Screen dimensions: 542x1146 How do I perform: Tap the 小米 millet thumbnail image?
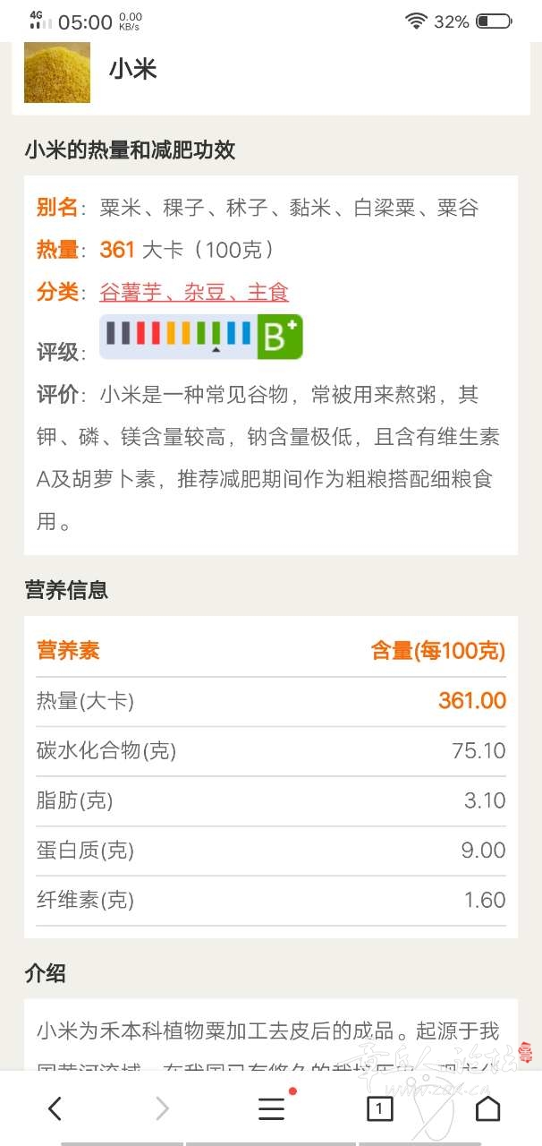(x=57, y=73)
